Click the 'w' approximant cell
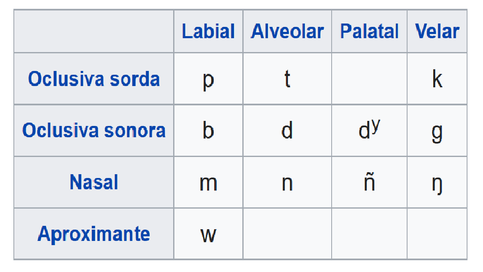 click(208, 234)
